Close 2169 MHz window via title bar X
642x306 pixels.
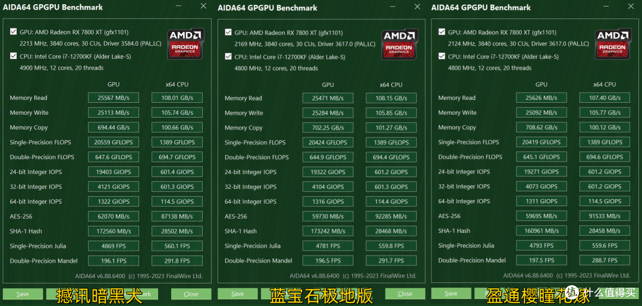click(x=417, y=7)
